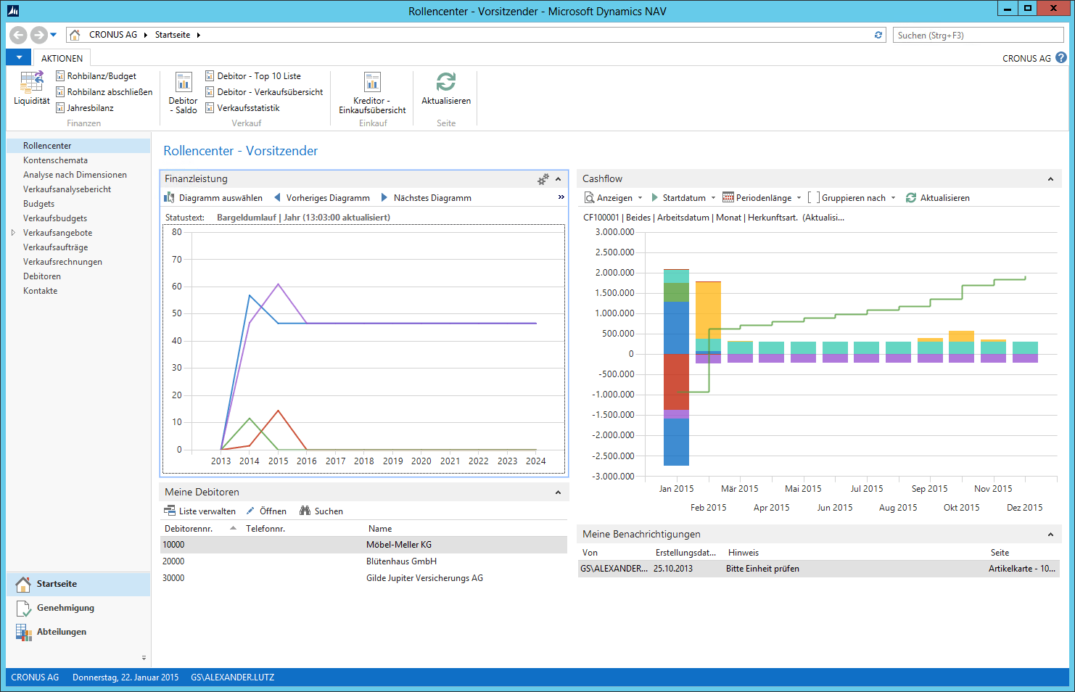Open the Gruppieren nach dropdown arrow
1075x692 pixels.
(x=893, y=198)
